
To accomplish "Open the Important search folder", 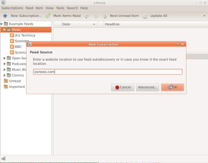I will (x=17, y=87).
